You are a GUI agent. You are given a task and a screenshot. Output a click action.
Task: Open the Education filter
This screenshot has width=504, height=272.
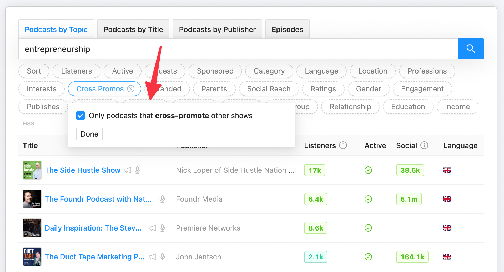pyautogui.click(x=408, y=107)
